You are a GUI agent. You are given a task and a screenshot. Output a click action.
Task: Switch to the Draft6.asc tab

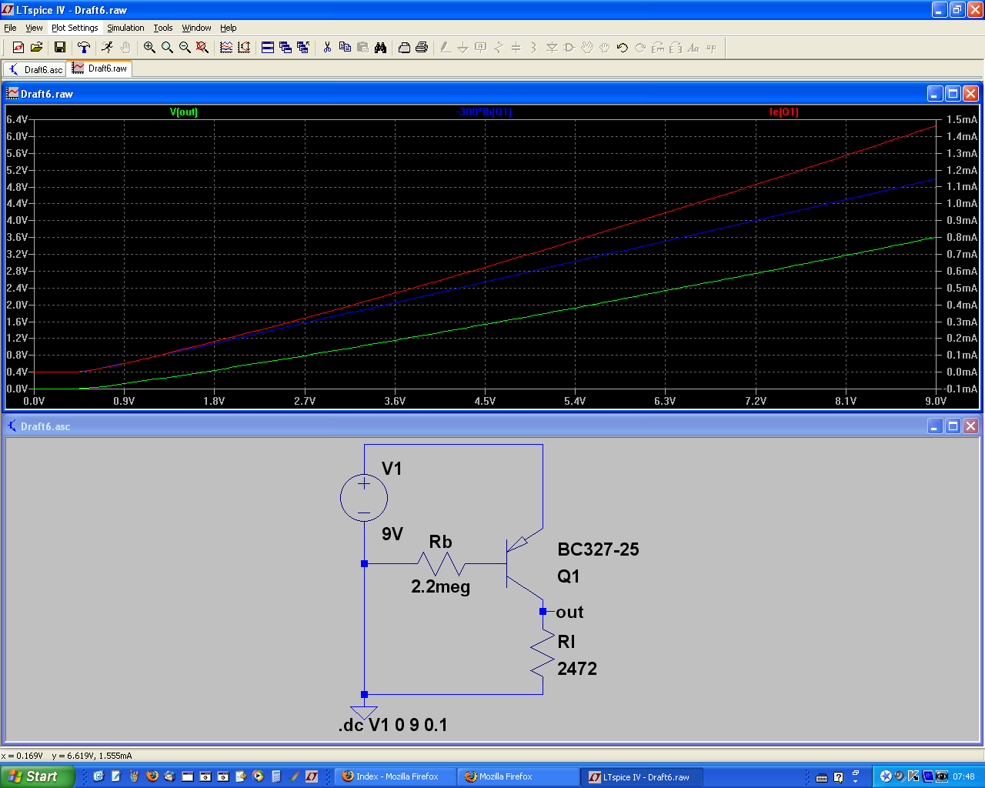(x=35, y=68)
